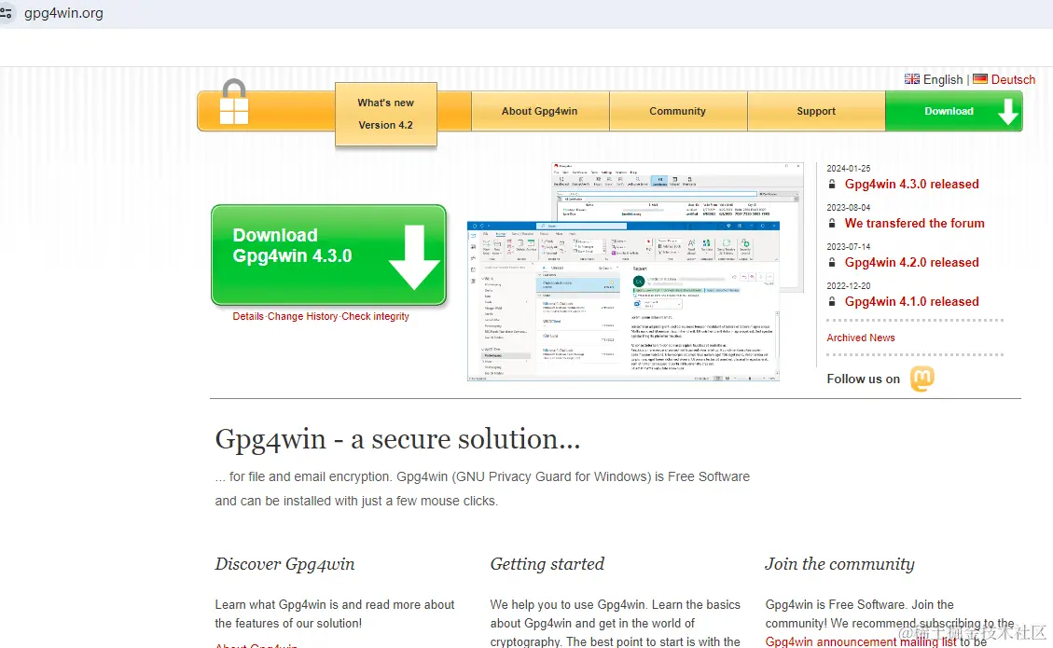Screen dimensions: 1053x648
Task: Switch language to English
Action: click(x=943, y=79)
